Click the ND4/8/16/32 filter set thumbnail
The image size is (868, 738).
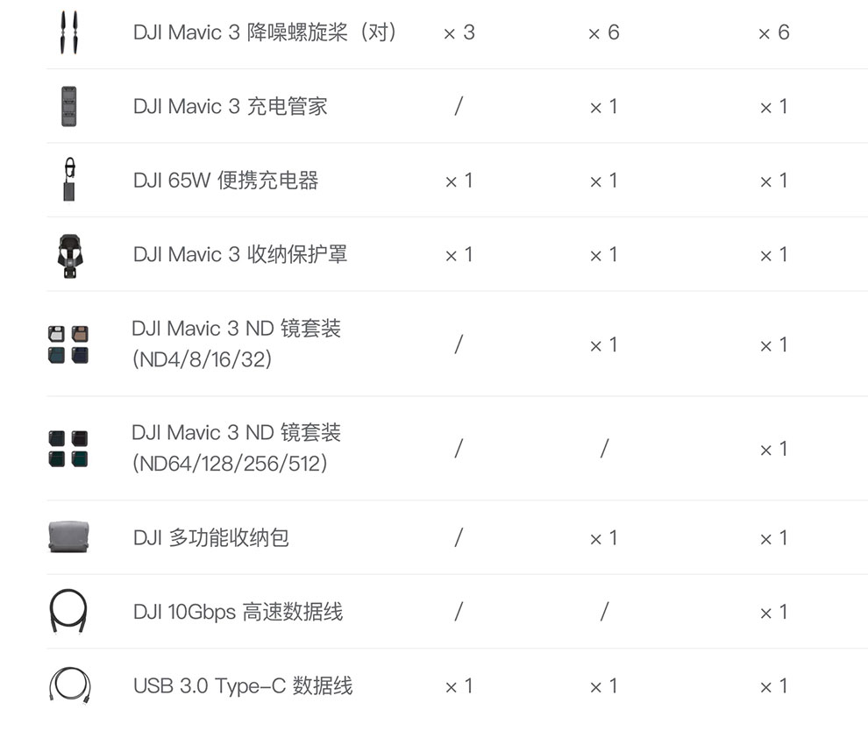click(68, 344)
